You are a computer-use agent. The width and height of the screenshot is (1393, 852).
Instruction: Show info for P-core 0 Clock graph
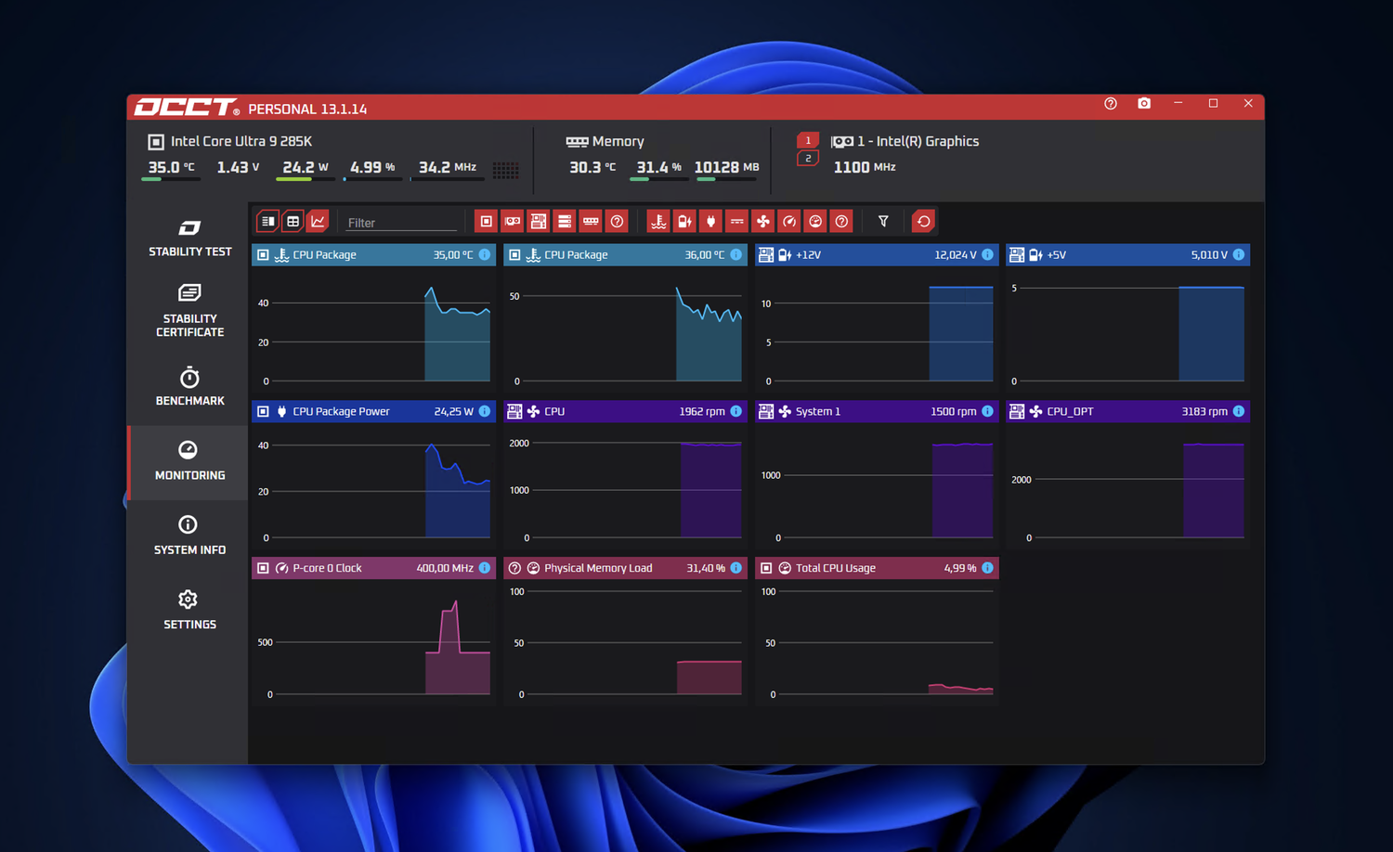(484, 568)
